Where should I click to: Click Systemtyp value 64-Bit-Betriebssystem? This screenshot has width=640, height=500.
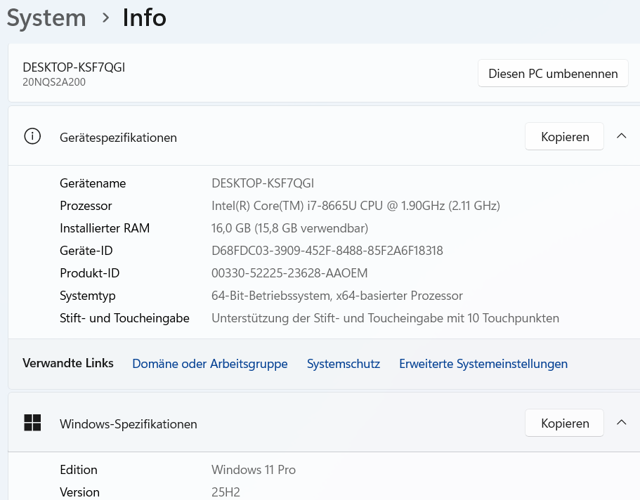pyautogui.click(x=337, y=296)
